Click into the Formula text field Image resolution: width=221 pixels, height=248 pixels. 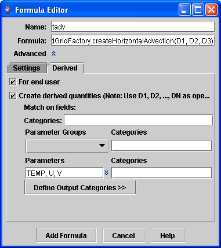133,40
